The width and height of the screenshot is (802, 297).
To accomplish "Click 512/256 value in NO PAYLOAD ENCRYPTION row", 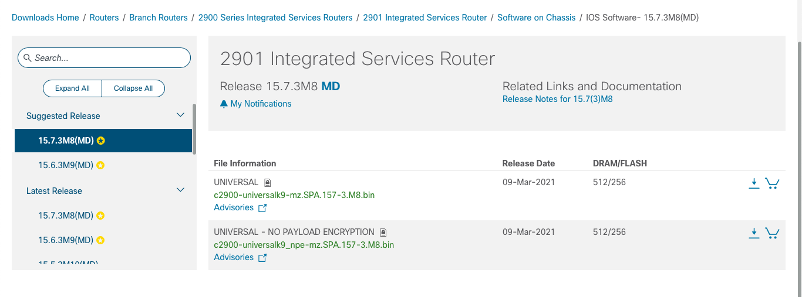I will pyautogui.click(x=609, y=232).
